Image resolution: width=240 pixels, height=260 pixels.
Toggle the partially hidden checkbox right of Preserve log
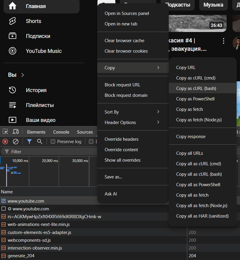pyautogui.click(x=91, y=141)
